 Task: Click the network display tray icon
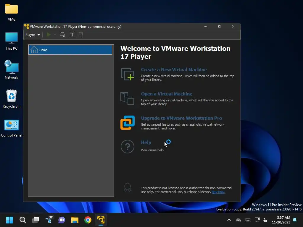[257, 220]
